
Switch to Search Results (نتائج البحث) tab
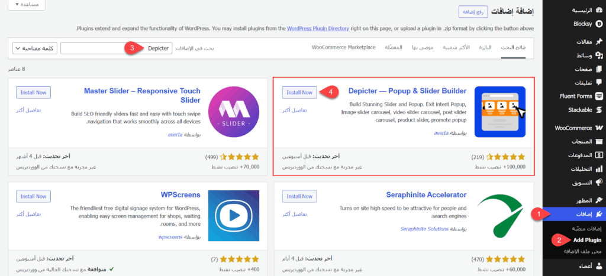coord(513,47)
